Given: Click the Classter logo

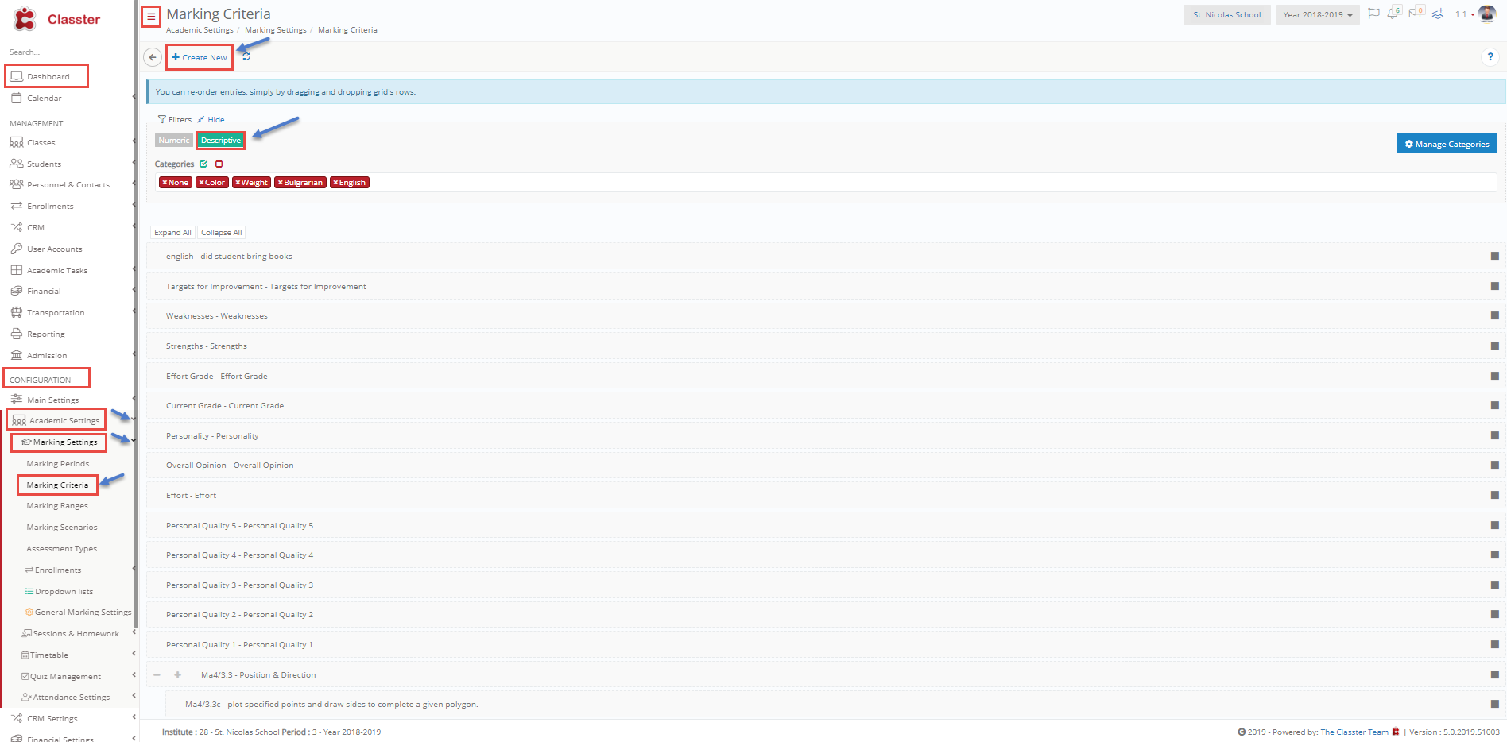Looking at the screenshot, I should (x=56, y=19).
